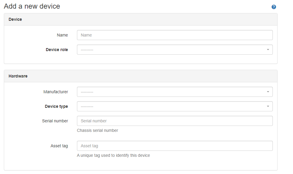Open the help icon beside the page title
This screenshot has width=293, height=174.
(274, 7)
